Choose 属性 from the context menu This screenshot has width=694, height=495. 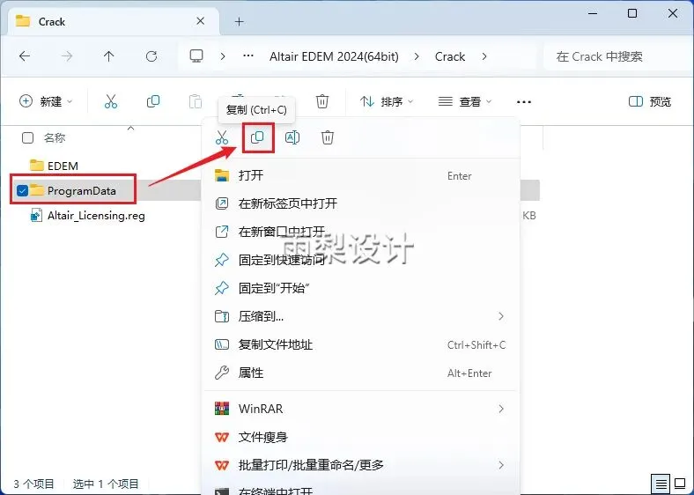click(x=361, y=373)
